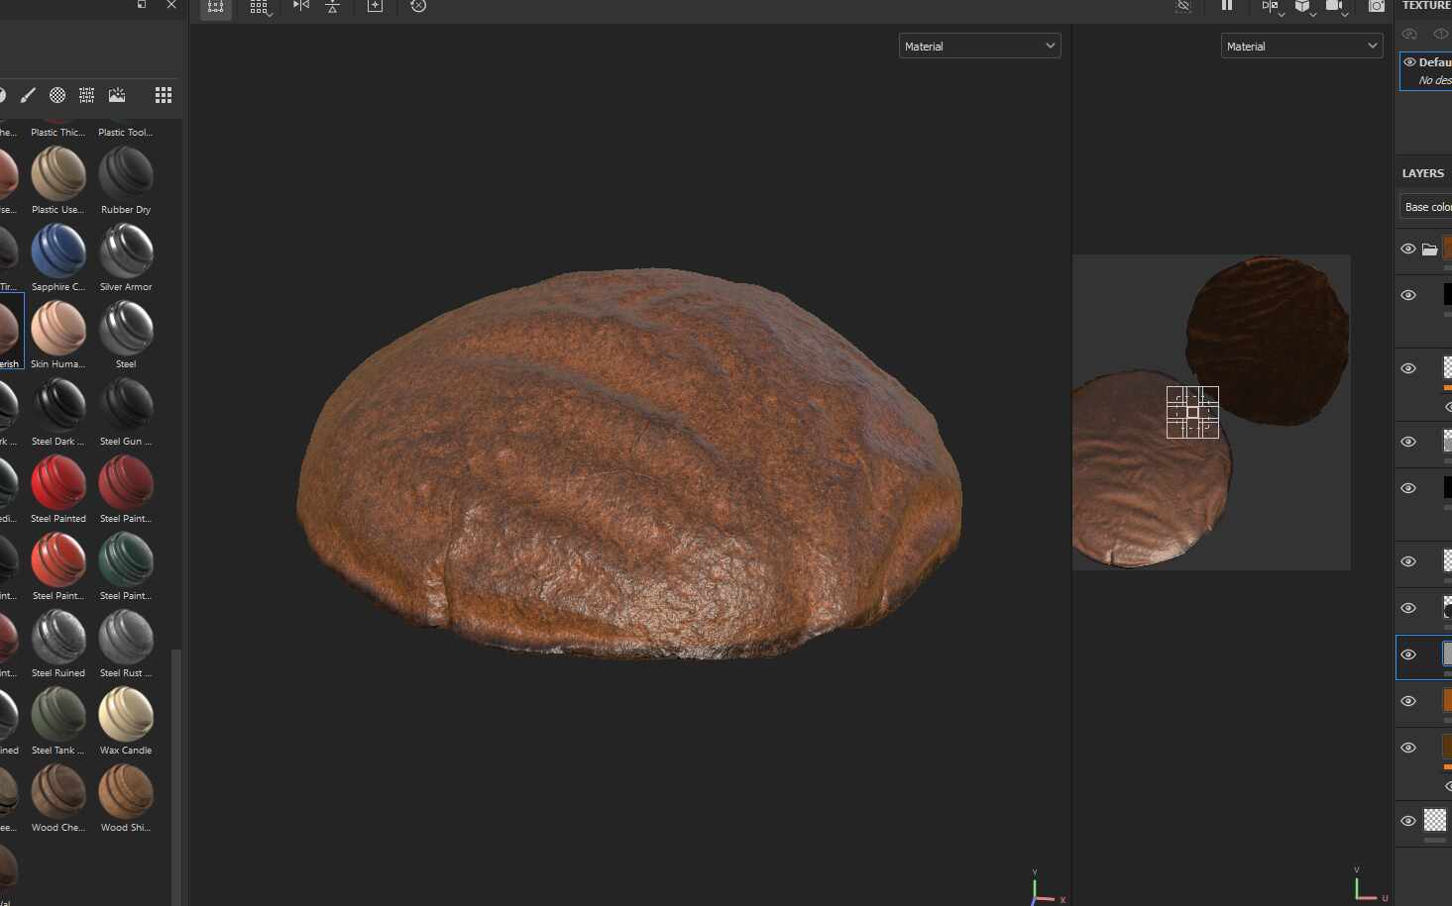
Task: Open the Material dropdown above the 3D viewport
Action: coord(979,46)
